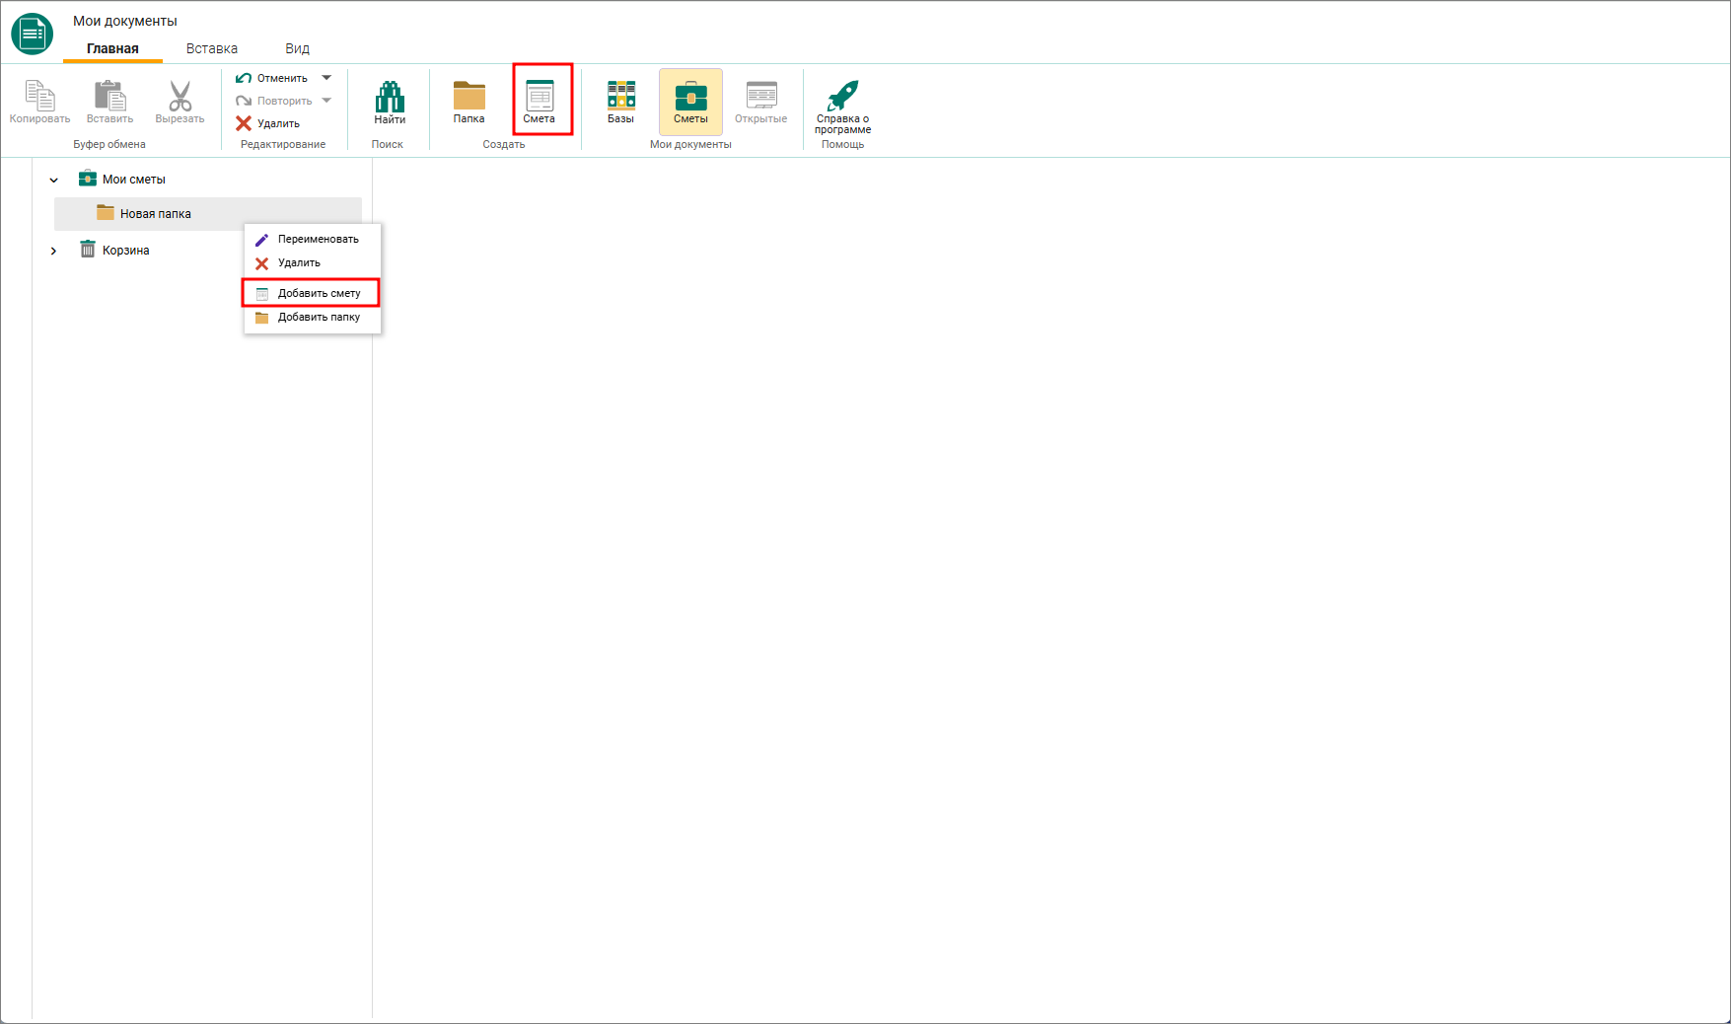Click the Удалить button in Редактирование group
The image size is (1731, 1024).
tap(268, 123)
